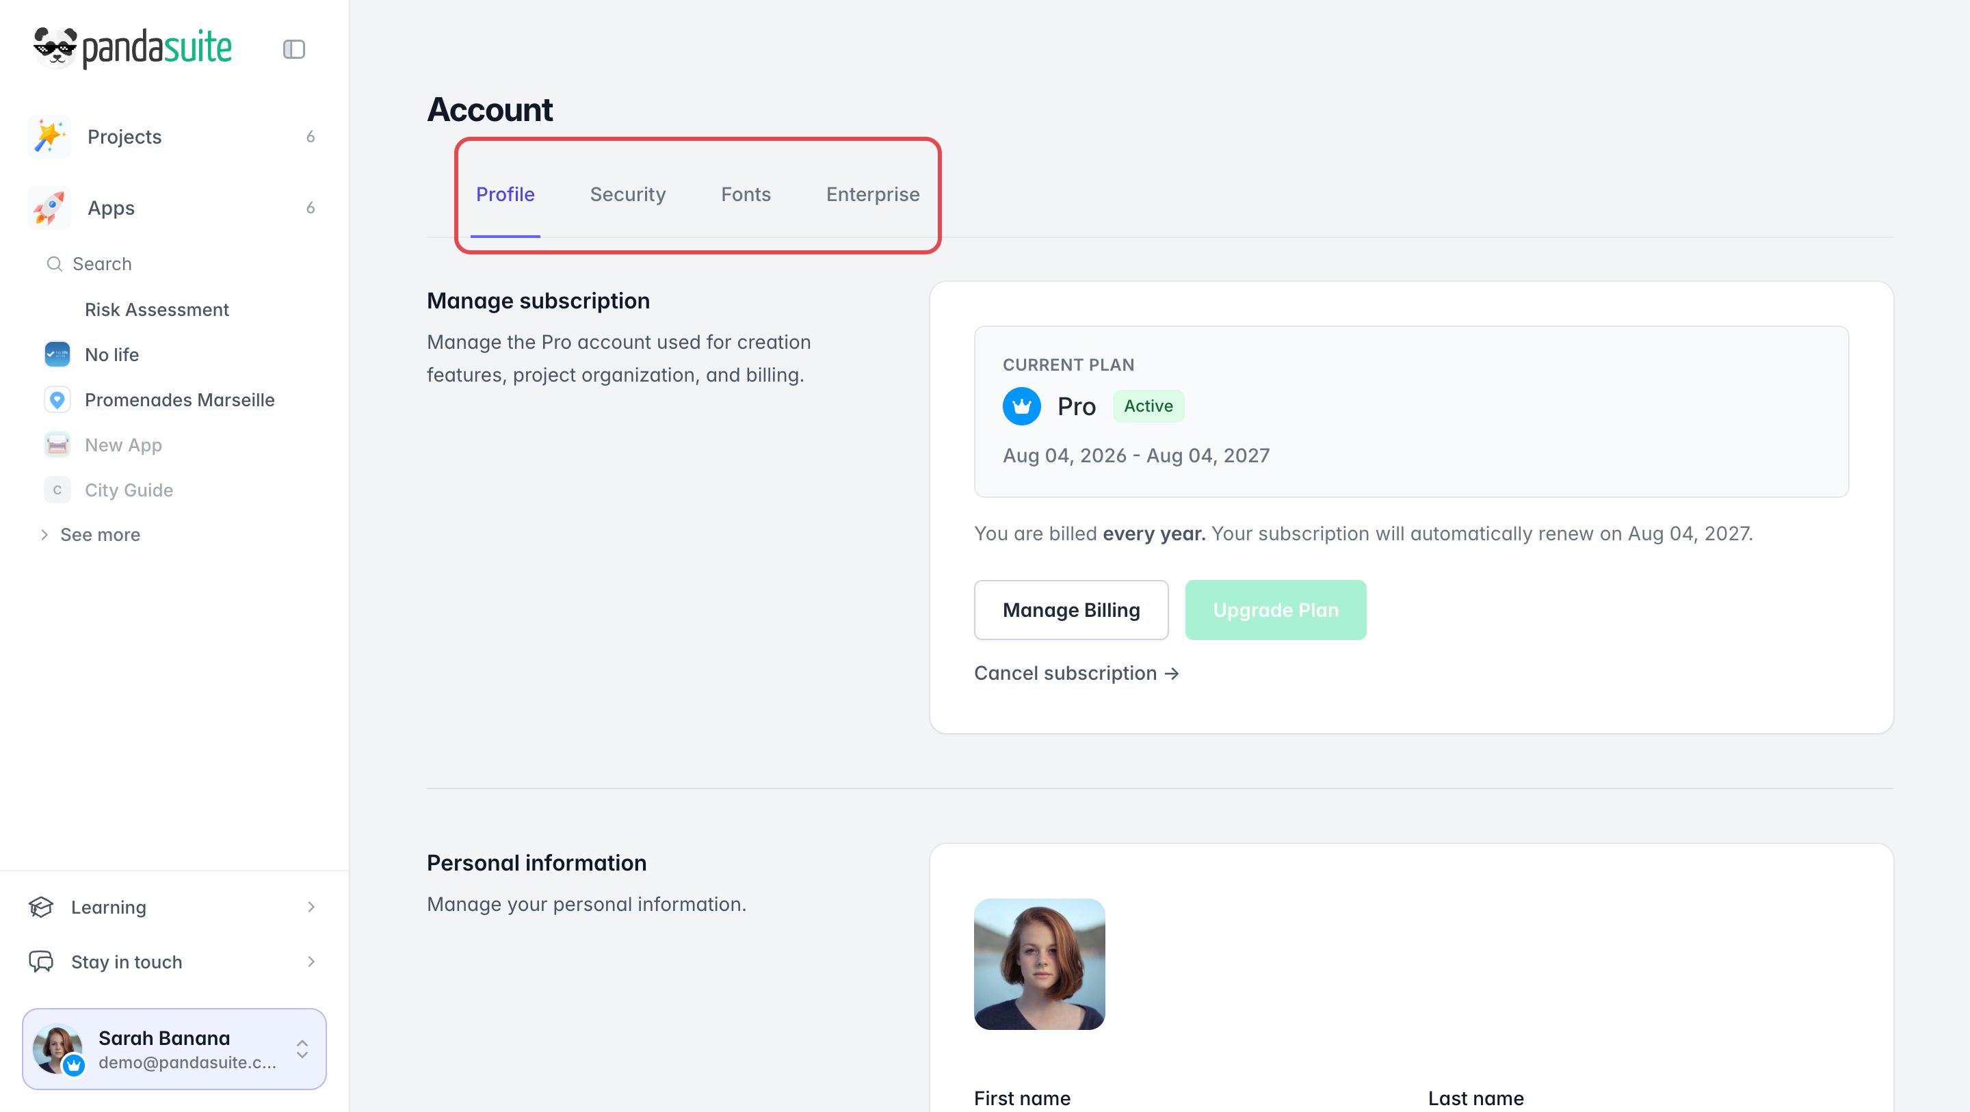Click the First name label
The height and width of the screenshot is (1112, 1970).
point(1022,1098)
